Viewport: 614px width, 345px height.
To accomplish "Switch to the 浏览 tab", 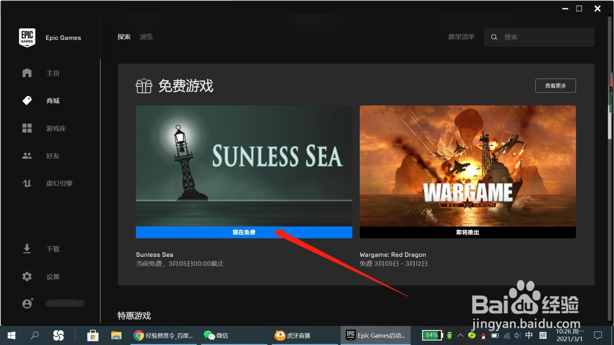I will click(x=146, y=37).
